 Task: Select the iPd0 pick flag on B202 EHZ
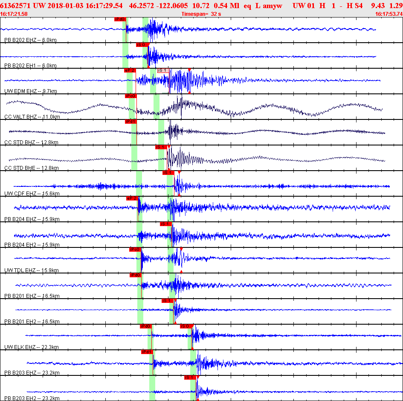[120, 19]
